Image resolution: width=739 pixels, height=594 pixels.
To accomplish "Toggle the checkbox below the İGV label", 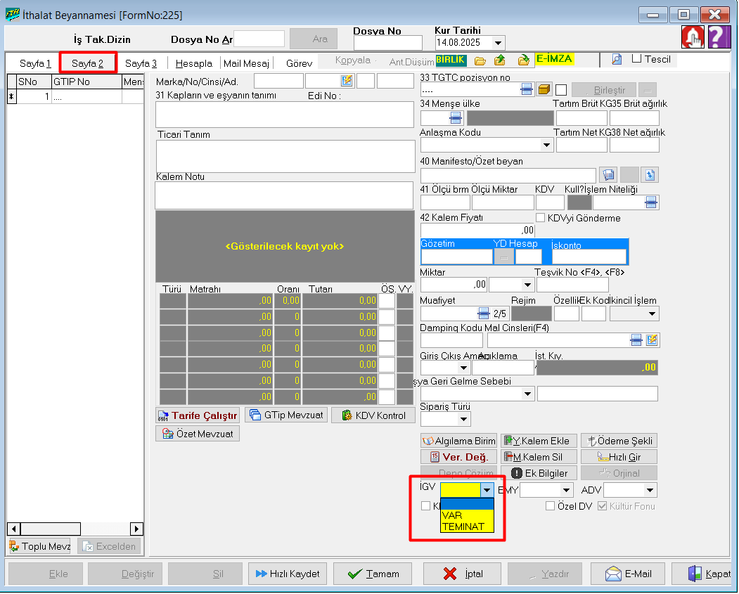I will click(x=425, y=506).
